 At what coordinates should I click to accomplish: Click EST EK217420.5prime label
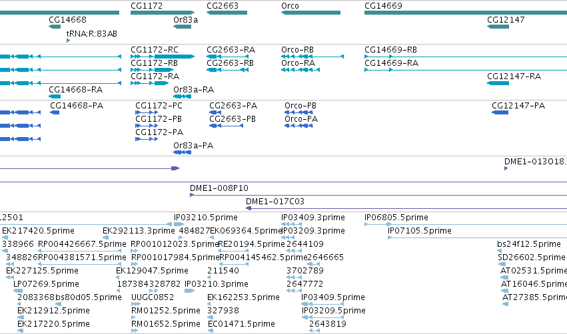[x=39, y=231]
